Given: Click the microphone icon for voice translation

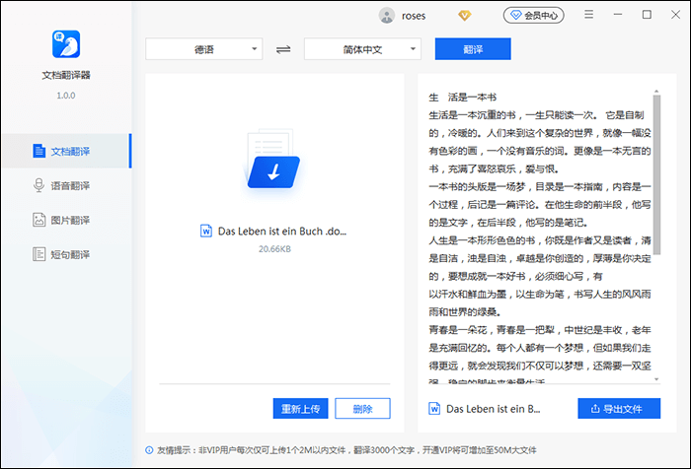Looking at the screenshot, I should (x=38, y=185).
